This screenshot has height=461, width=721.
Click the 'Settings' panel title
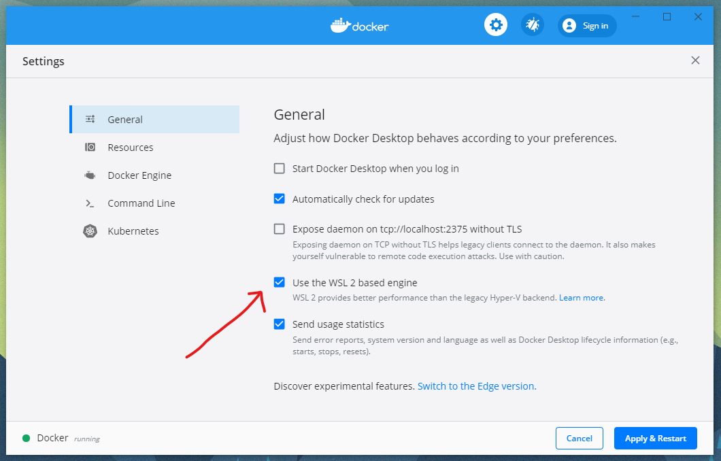tap(44, 61)
